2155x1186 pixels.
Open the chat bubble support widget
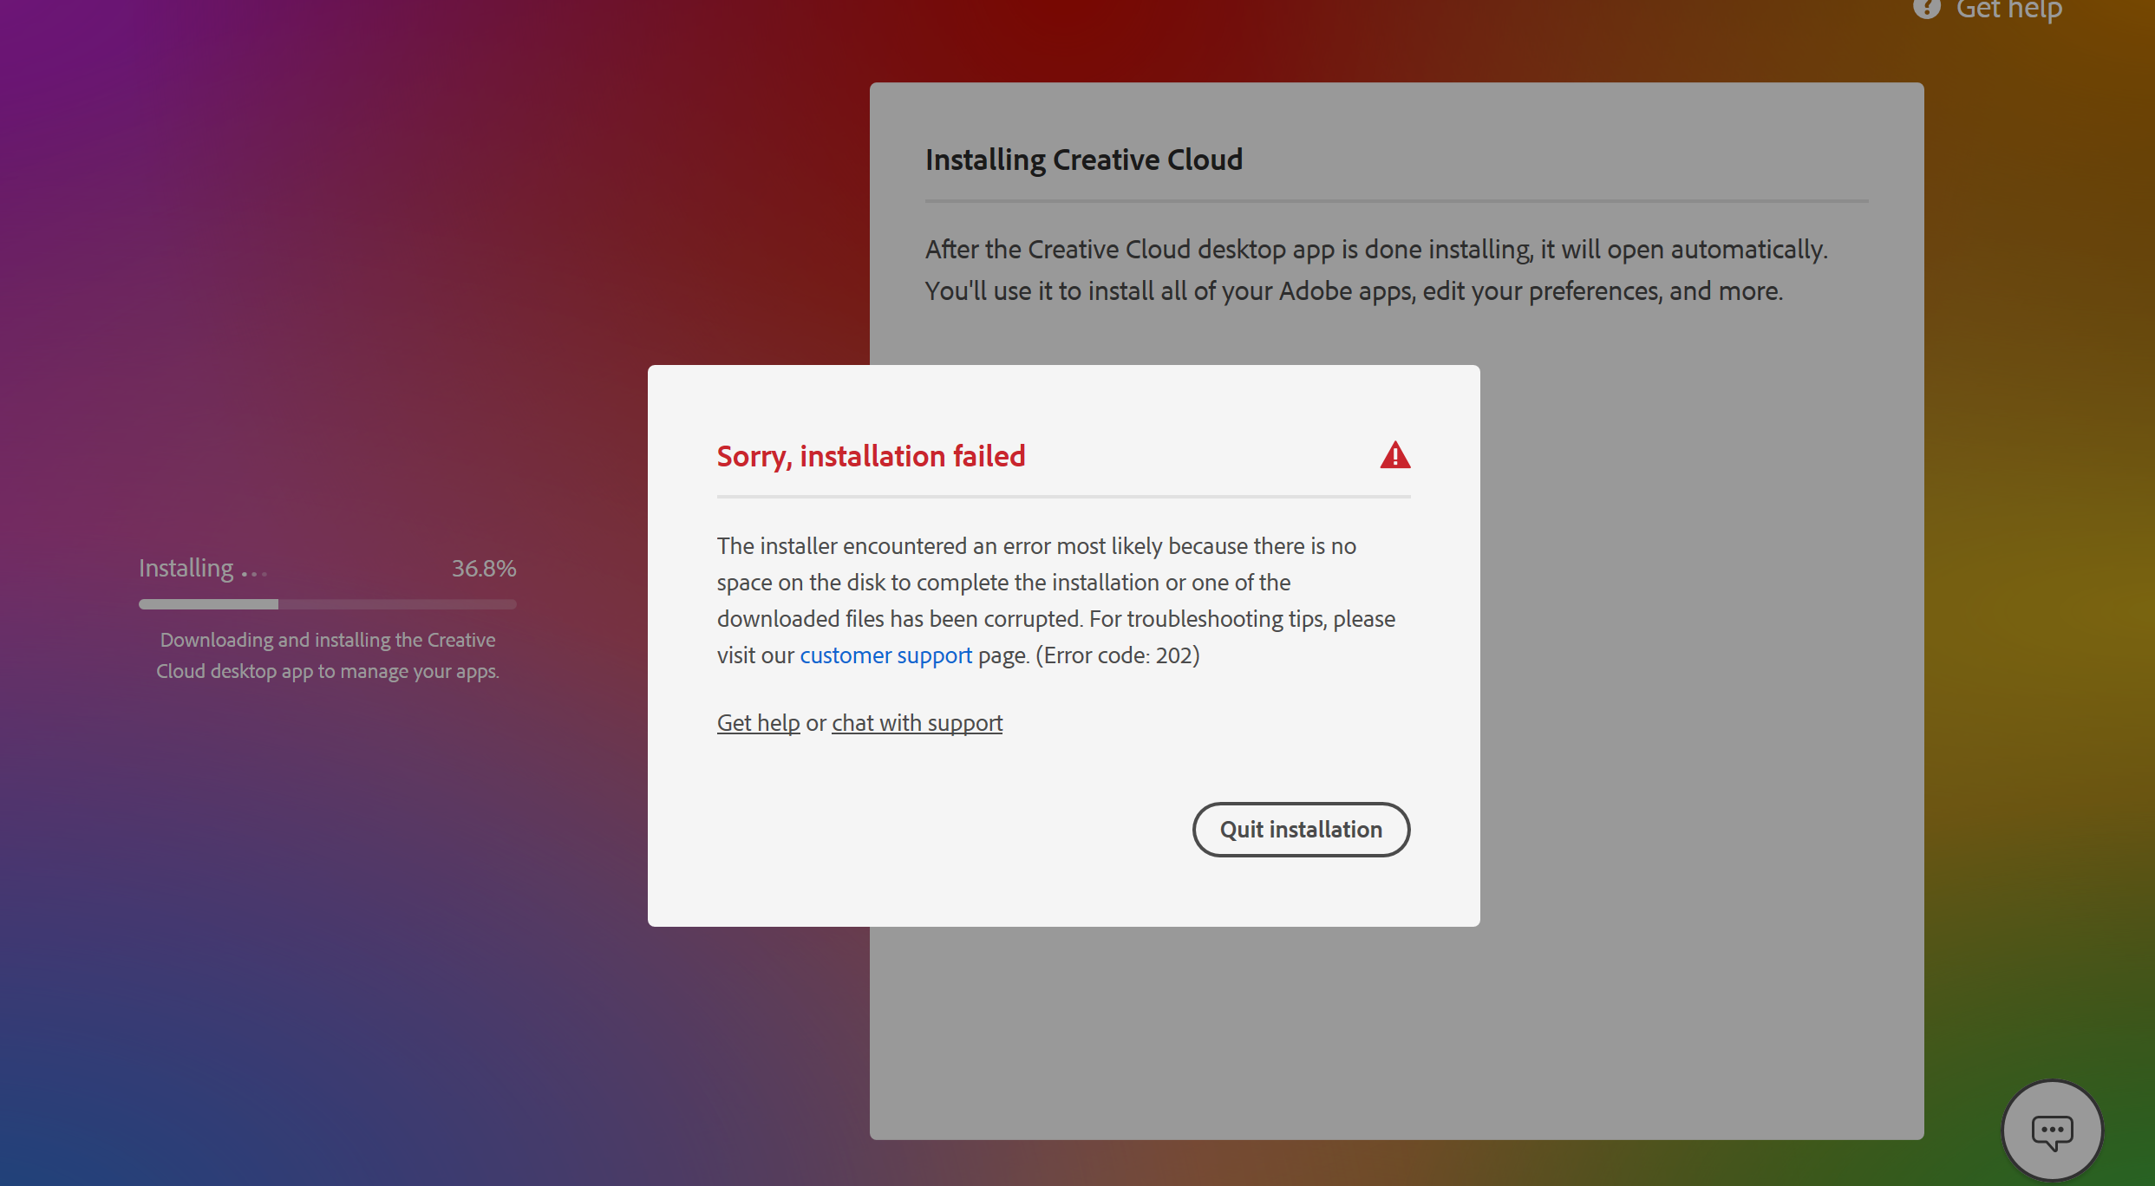2051,1131
